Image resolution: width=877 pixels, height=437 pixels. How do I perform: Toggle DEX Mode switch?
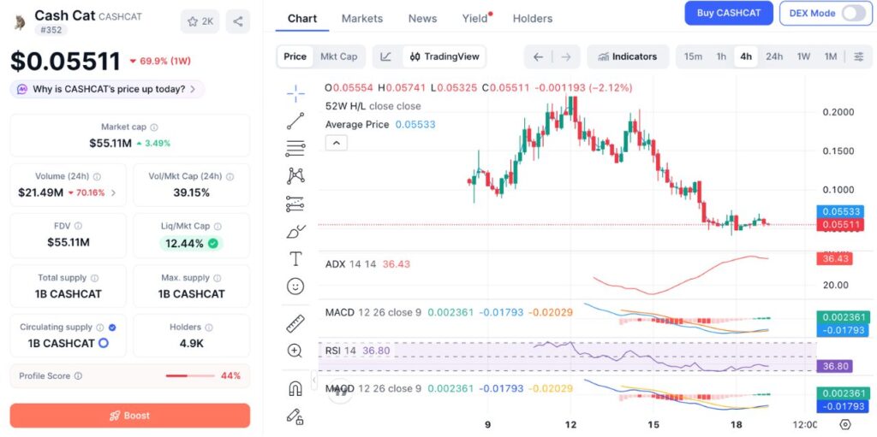pyautogui.click(x=854, y=13)
